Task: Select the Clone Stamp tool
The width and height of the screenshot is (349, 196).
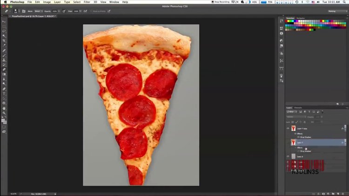Action: point(4,60)
